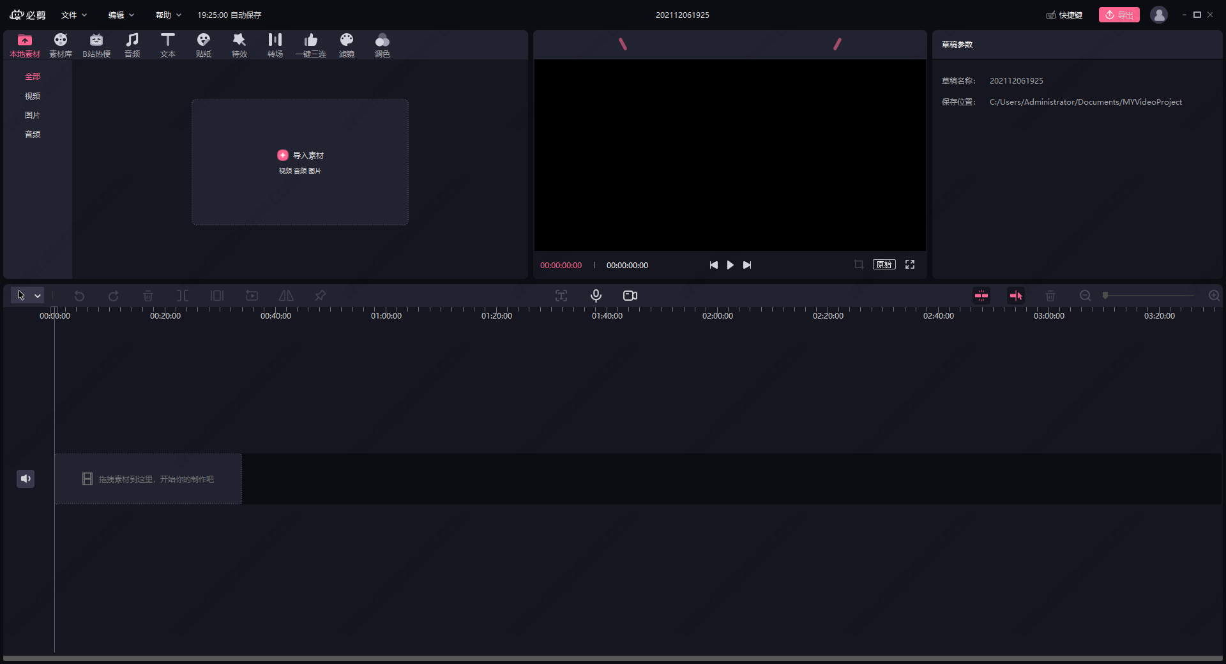The width and height of the screenshot is (1226, 664).
Task: Click the draft name 202112061925 value
Action: [x=1017, y=81]
